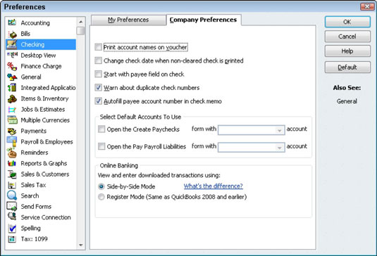Click the Default button
The height and width of the screenshot is (256, 377).
(347, 68)
